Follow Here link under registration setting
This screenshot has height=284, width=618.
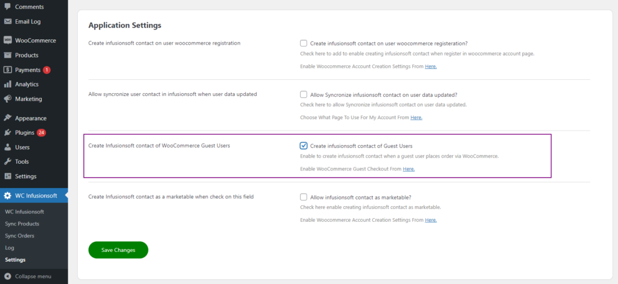[431, 66]
